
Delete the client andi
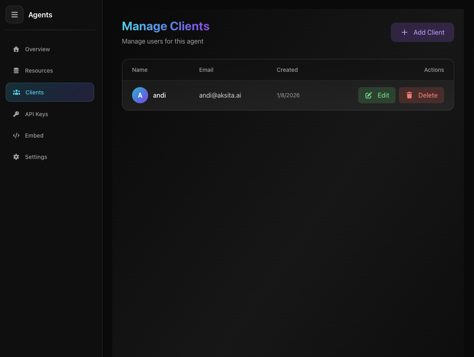(421, 95)
